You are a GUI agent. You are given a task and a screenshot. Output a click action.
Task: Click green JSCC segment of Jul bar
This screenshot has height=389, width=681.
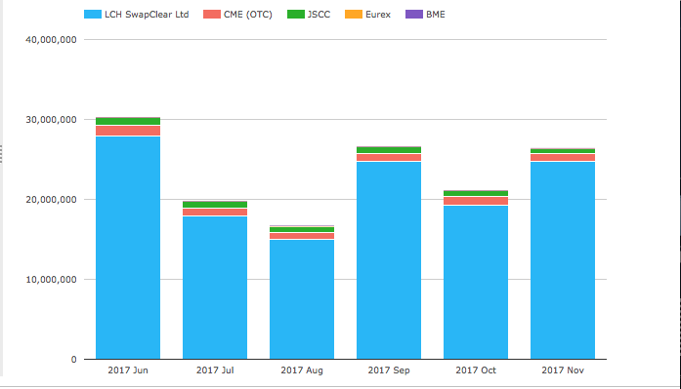[215, 205]
